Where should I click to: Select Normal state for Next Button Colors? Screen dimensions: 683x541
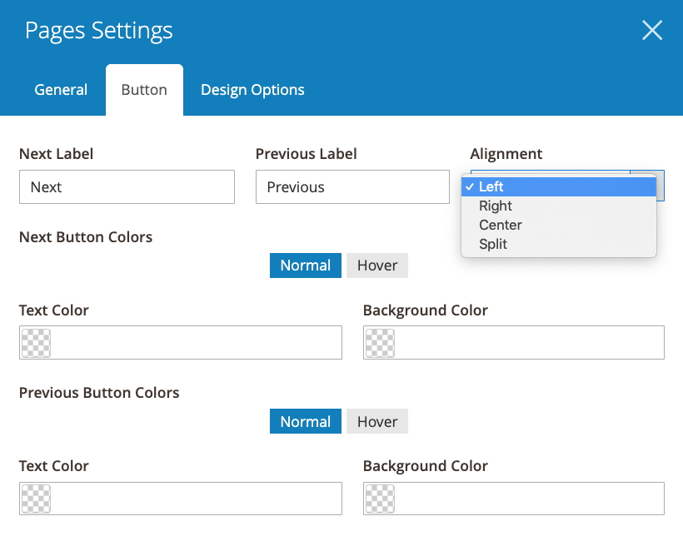coord(305,265)
